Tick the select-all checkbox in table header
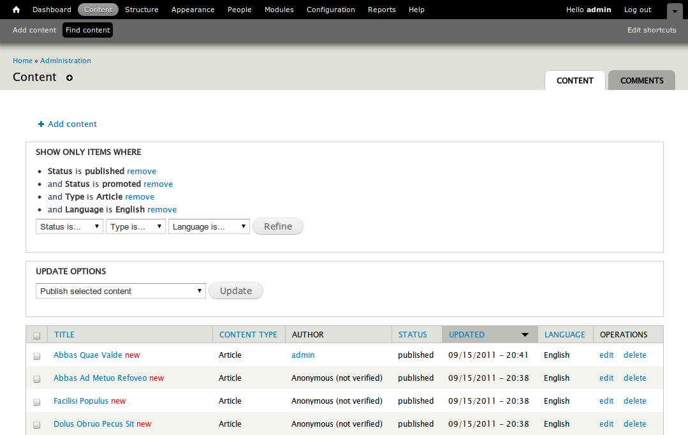The width and height of the screenshot is (688, 435). [37, 335]
